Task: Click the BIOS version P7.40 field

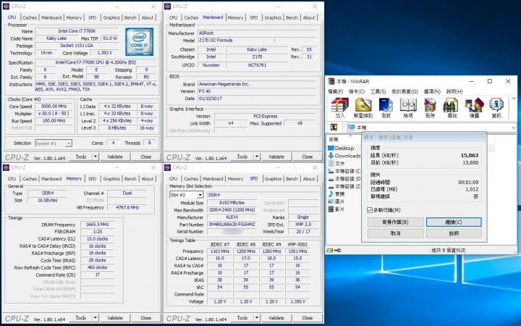Action: pos(257,91)
